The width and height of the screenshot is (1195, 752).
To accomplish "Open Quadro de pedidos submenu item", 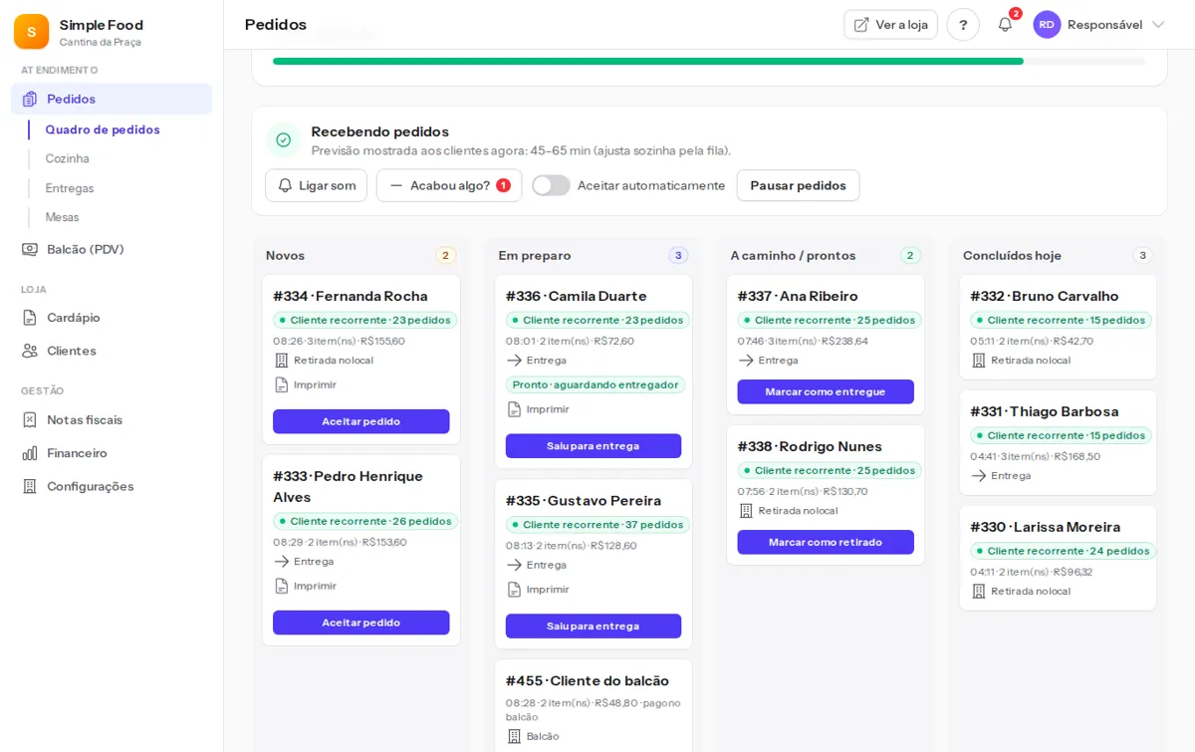I will [x=103, y=129].
